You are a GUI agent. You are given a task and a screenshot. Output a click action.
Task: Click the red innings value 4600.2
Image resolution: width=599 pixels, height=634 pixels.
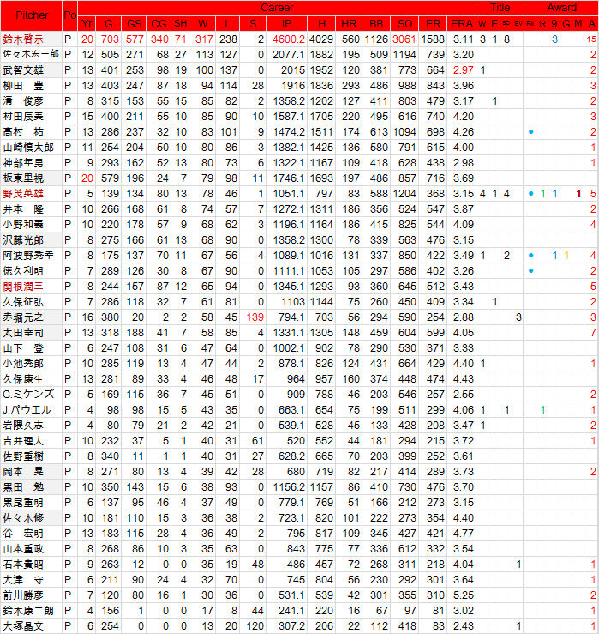[289, 39]
